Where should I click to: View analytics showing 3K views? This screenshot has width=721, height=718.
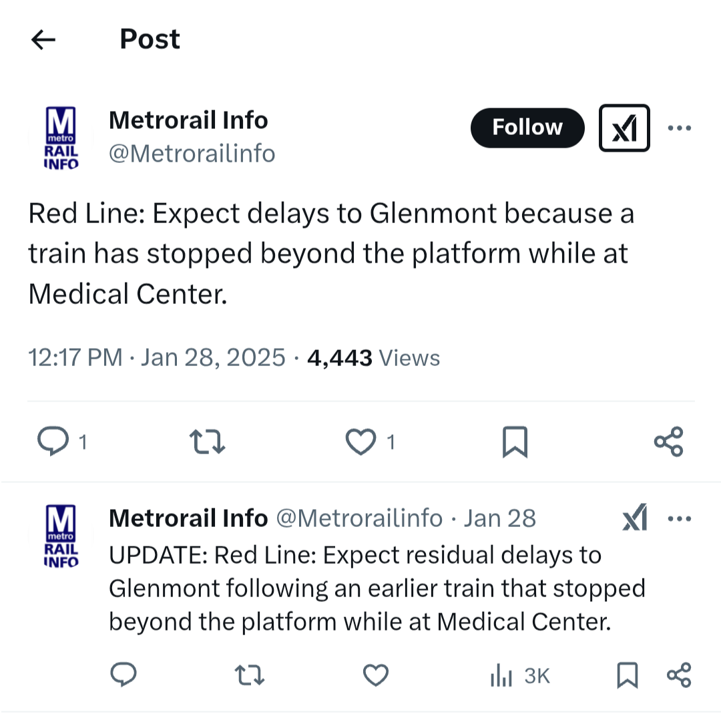coord(519,676)
